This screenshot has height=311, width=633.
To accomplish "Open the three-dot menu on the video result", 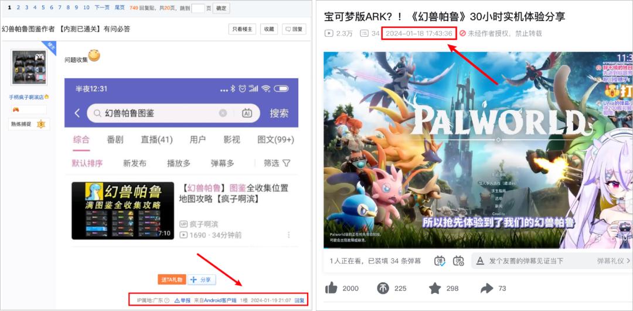I will tap(288, 235).
